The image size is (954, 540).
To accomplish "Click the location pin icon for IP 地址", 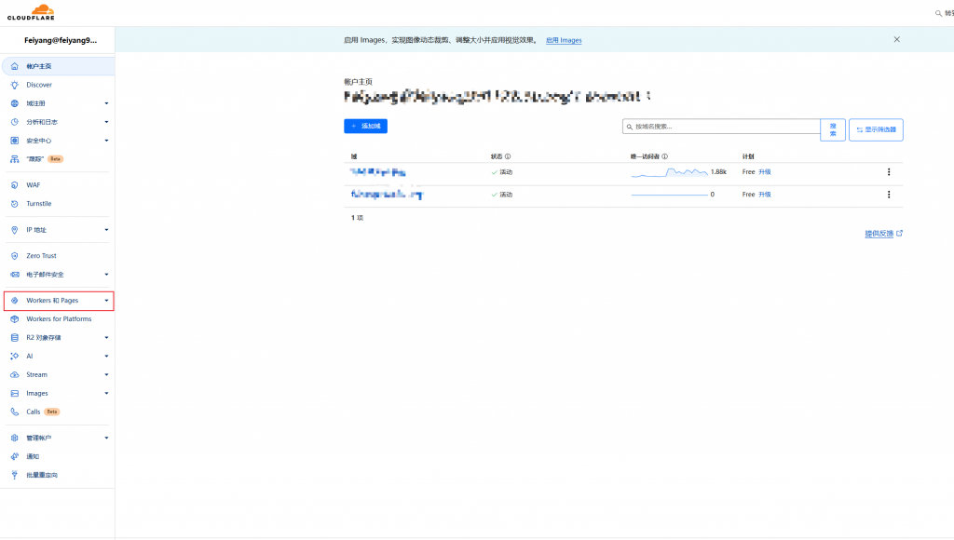I will 15,230.
